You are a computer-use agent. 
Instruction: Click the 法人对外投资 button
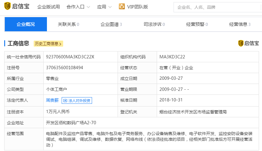coord(77,100)
